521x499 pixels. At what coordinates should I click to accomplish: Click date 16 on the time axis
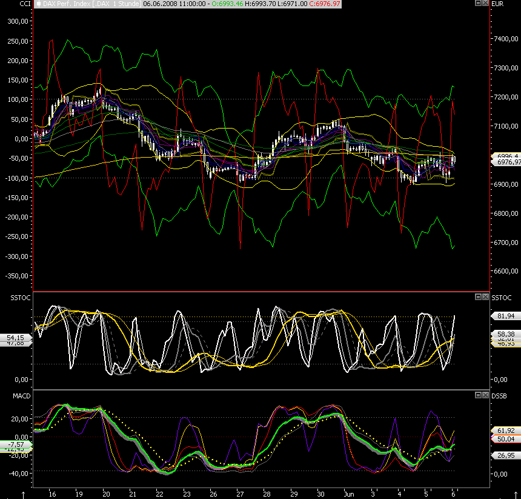pos(52,494)
